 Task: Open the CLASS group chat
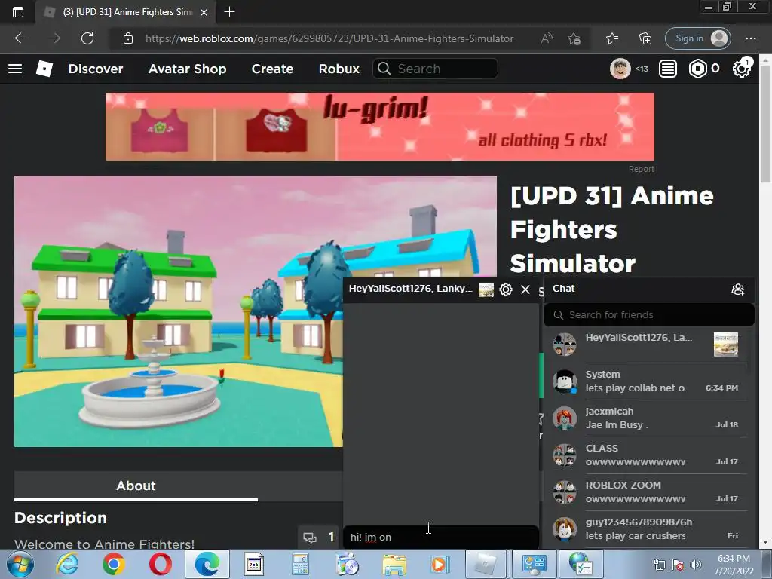click(649, 455)
